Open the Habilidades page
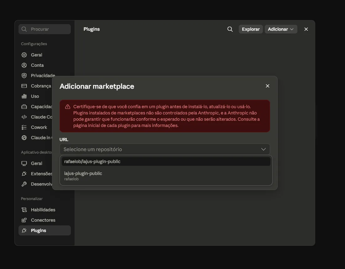The image size is (345, 269). [x=45, y=210]
